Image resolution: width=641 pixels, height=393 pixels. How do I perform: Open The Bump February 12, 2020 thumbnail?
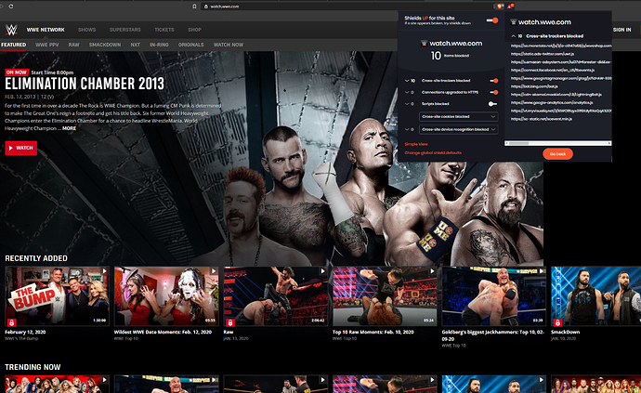57,296
